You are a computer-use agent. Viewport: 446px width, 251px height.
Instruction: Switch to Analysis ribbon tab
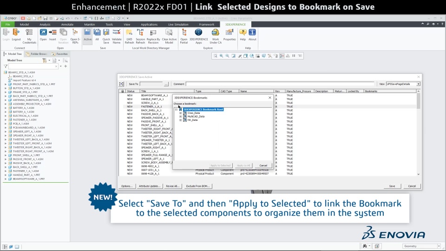45,25
